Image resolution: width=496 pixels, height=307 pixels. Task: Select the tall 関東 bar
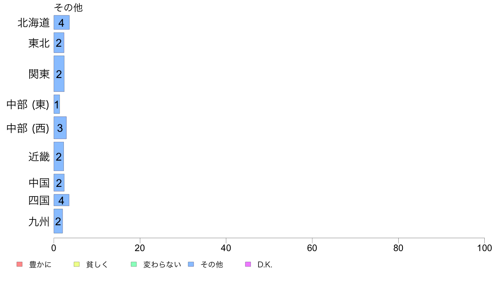pyautogui.click(x=59, y=74)
